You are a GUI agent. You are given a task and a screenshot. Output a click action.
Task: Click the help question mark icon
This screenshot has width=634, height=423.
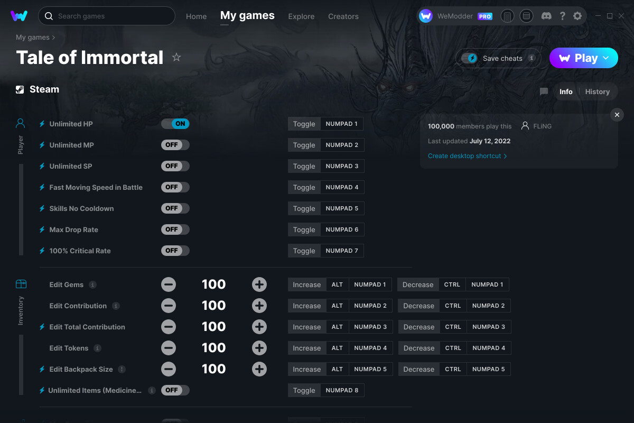562,16
